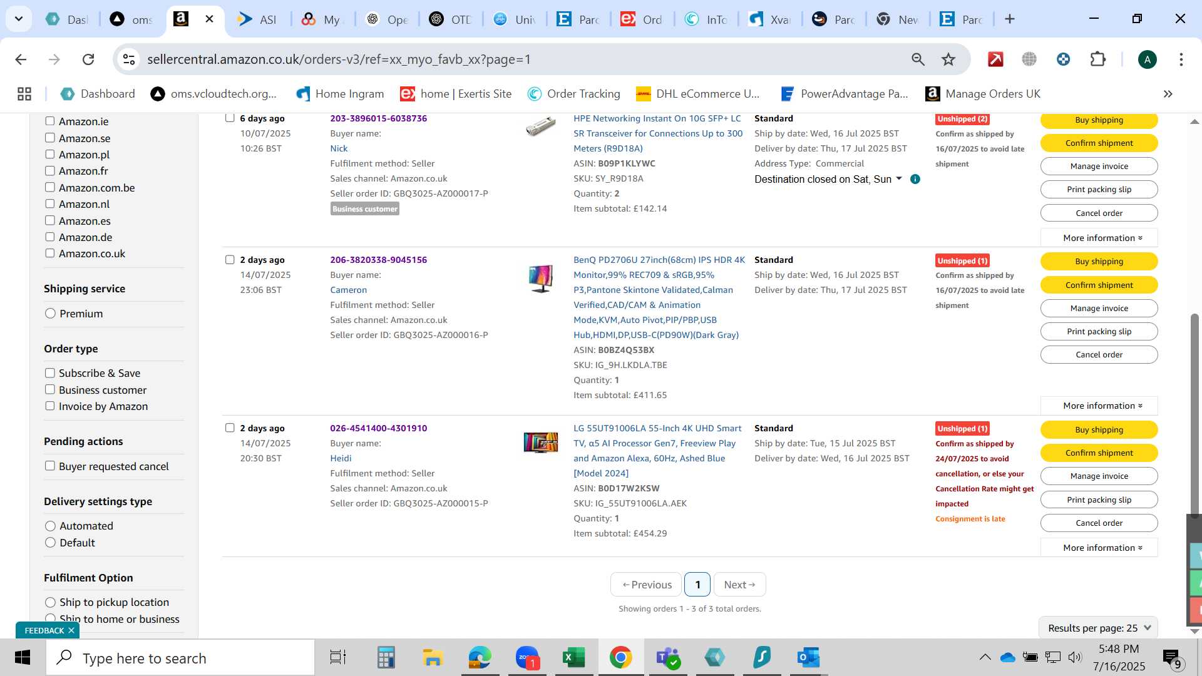Open a new browser tab
This screenshot has height=676, width=1202.
tap(1010, 19)
